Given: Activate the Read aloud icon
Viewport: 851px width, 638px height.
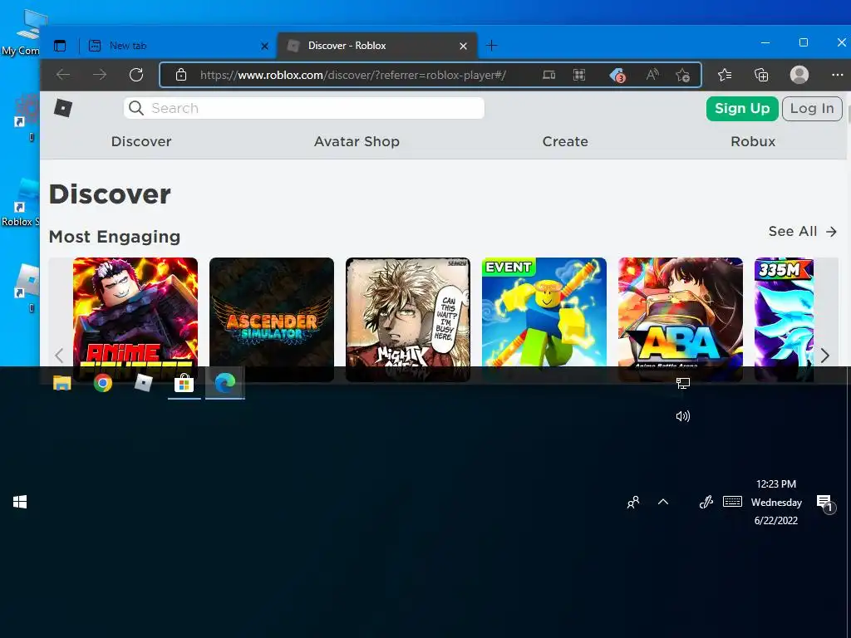Looking at the screenshot, I should (652, 75).
